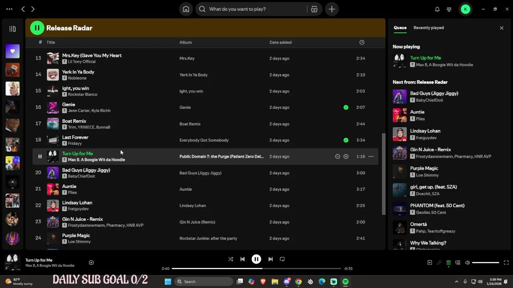Sort by the Date added column header
This screenshot has height=288, width=513.
pyautogui.click(x=281, y=42)
